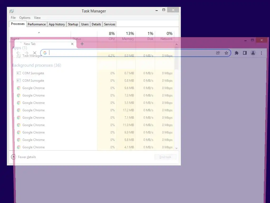Maximize the Task Manager window

tap(164, 10)
